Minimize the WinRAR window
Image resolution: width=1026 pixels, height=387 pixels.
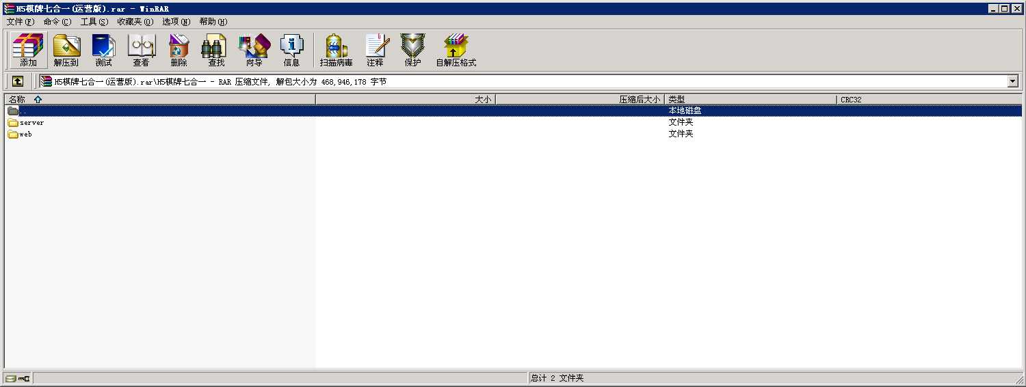(993, 9)
